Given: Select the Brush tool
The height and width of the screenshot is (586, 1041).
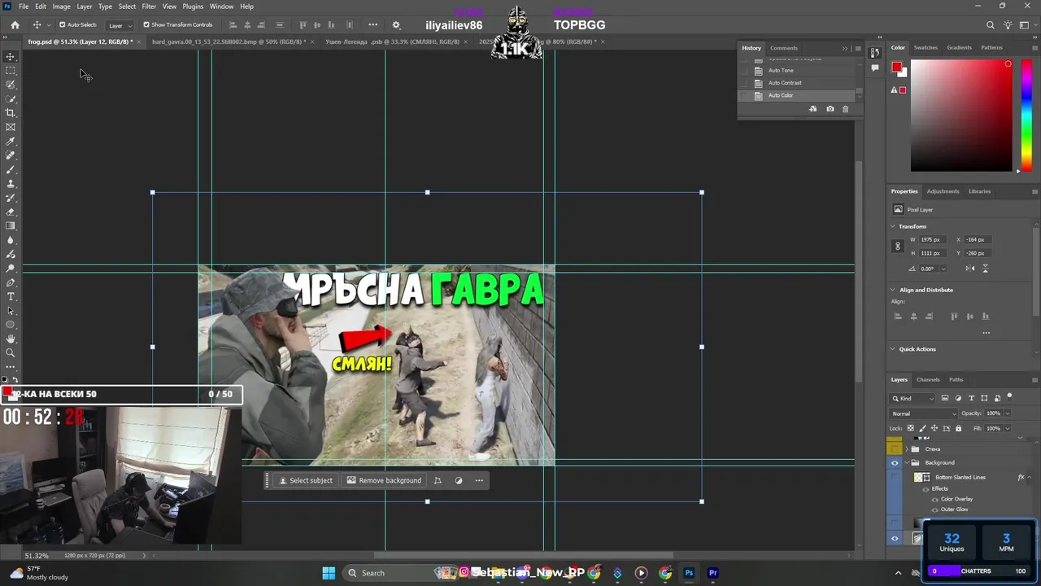Looking at the screenshot, I should point(11,169).
